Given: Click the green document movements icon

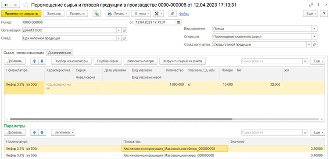Looking at the screenshot, I should tap(97, 14).
